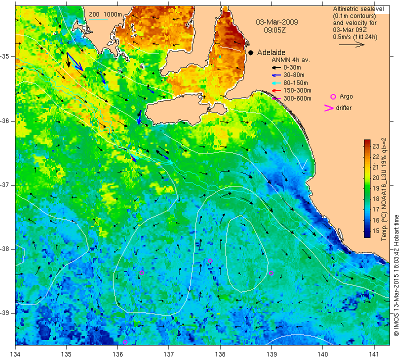
Task: Click the 'Altimetric sealevel' heading text
Action: 358,9
